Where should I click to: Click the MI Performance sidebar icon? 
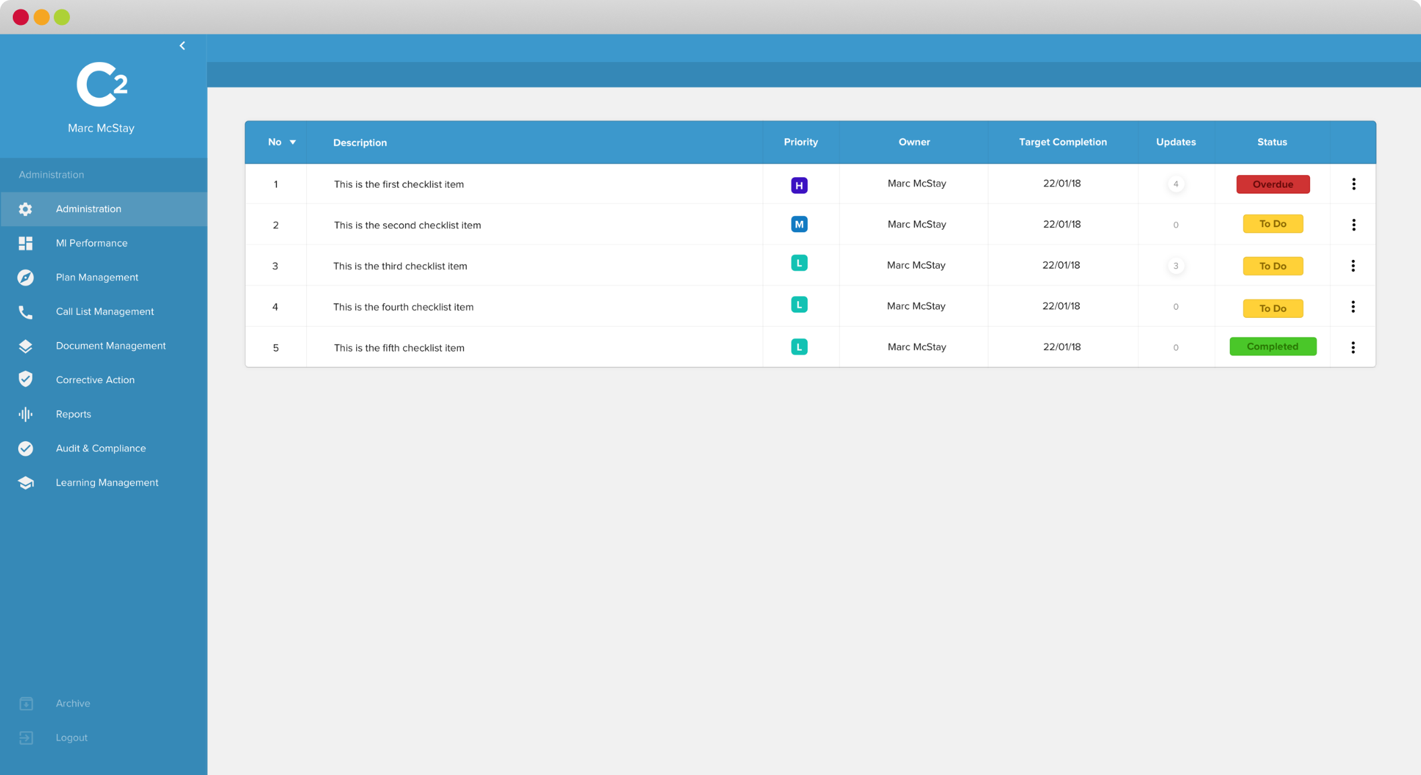pos(26,242)
